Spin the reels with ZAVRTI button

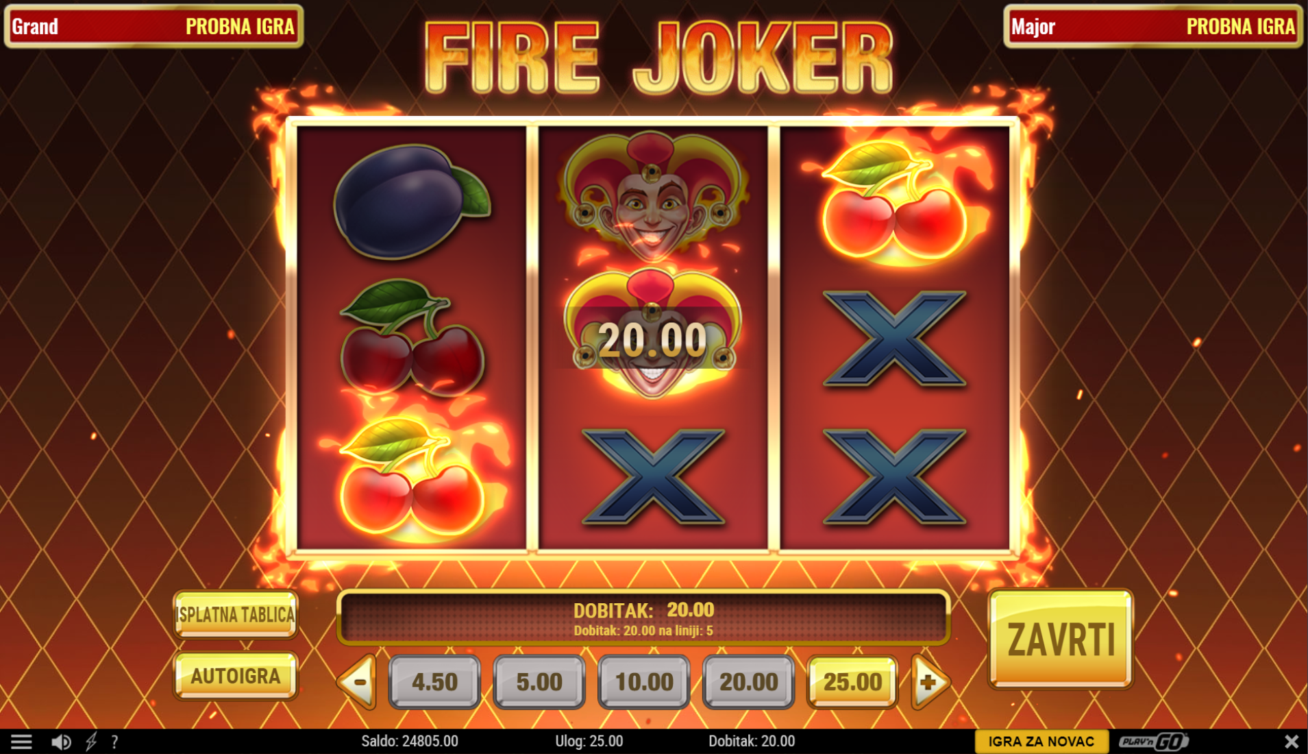[x=1061, y=639]
